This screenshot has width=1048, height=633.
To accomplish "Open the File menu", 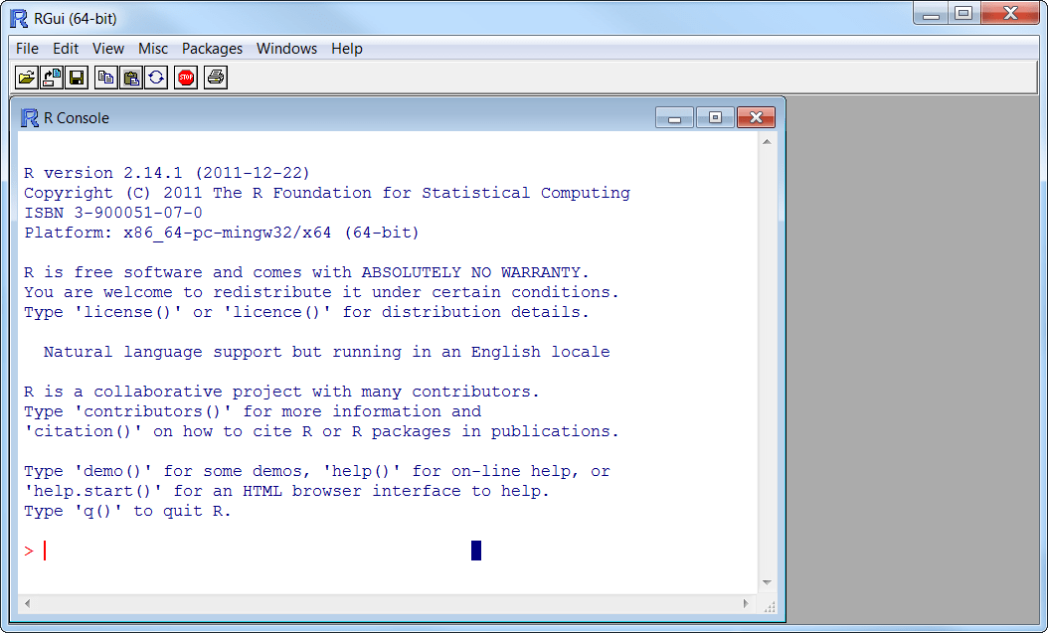I will 28,49.
